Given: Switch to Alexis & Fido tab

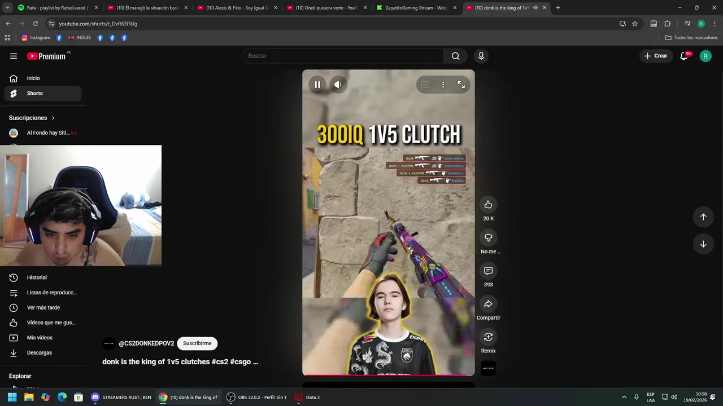Looking at the screenshot, I should click(x=237, y=8).
